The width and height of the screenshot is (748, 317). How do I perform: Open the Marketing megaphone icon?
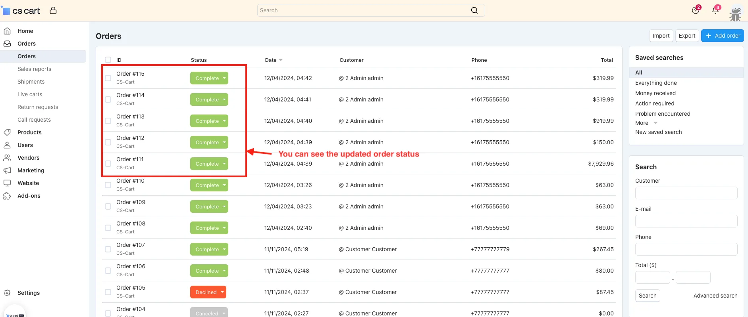(7, 170)
